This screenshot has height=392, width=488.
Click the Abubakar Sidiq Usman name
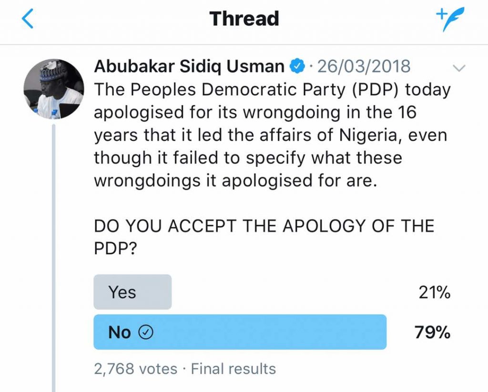189,66
